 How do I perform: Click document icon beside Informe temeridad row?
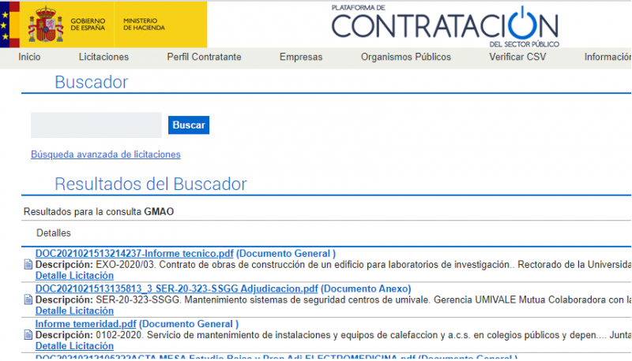28,334
